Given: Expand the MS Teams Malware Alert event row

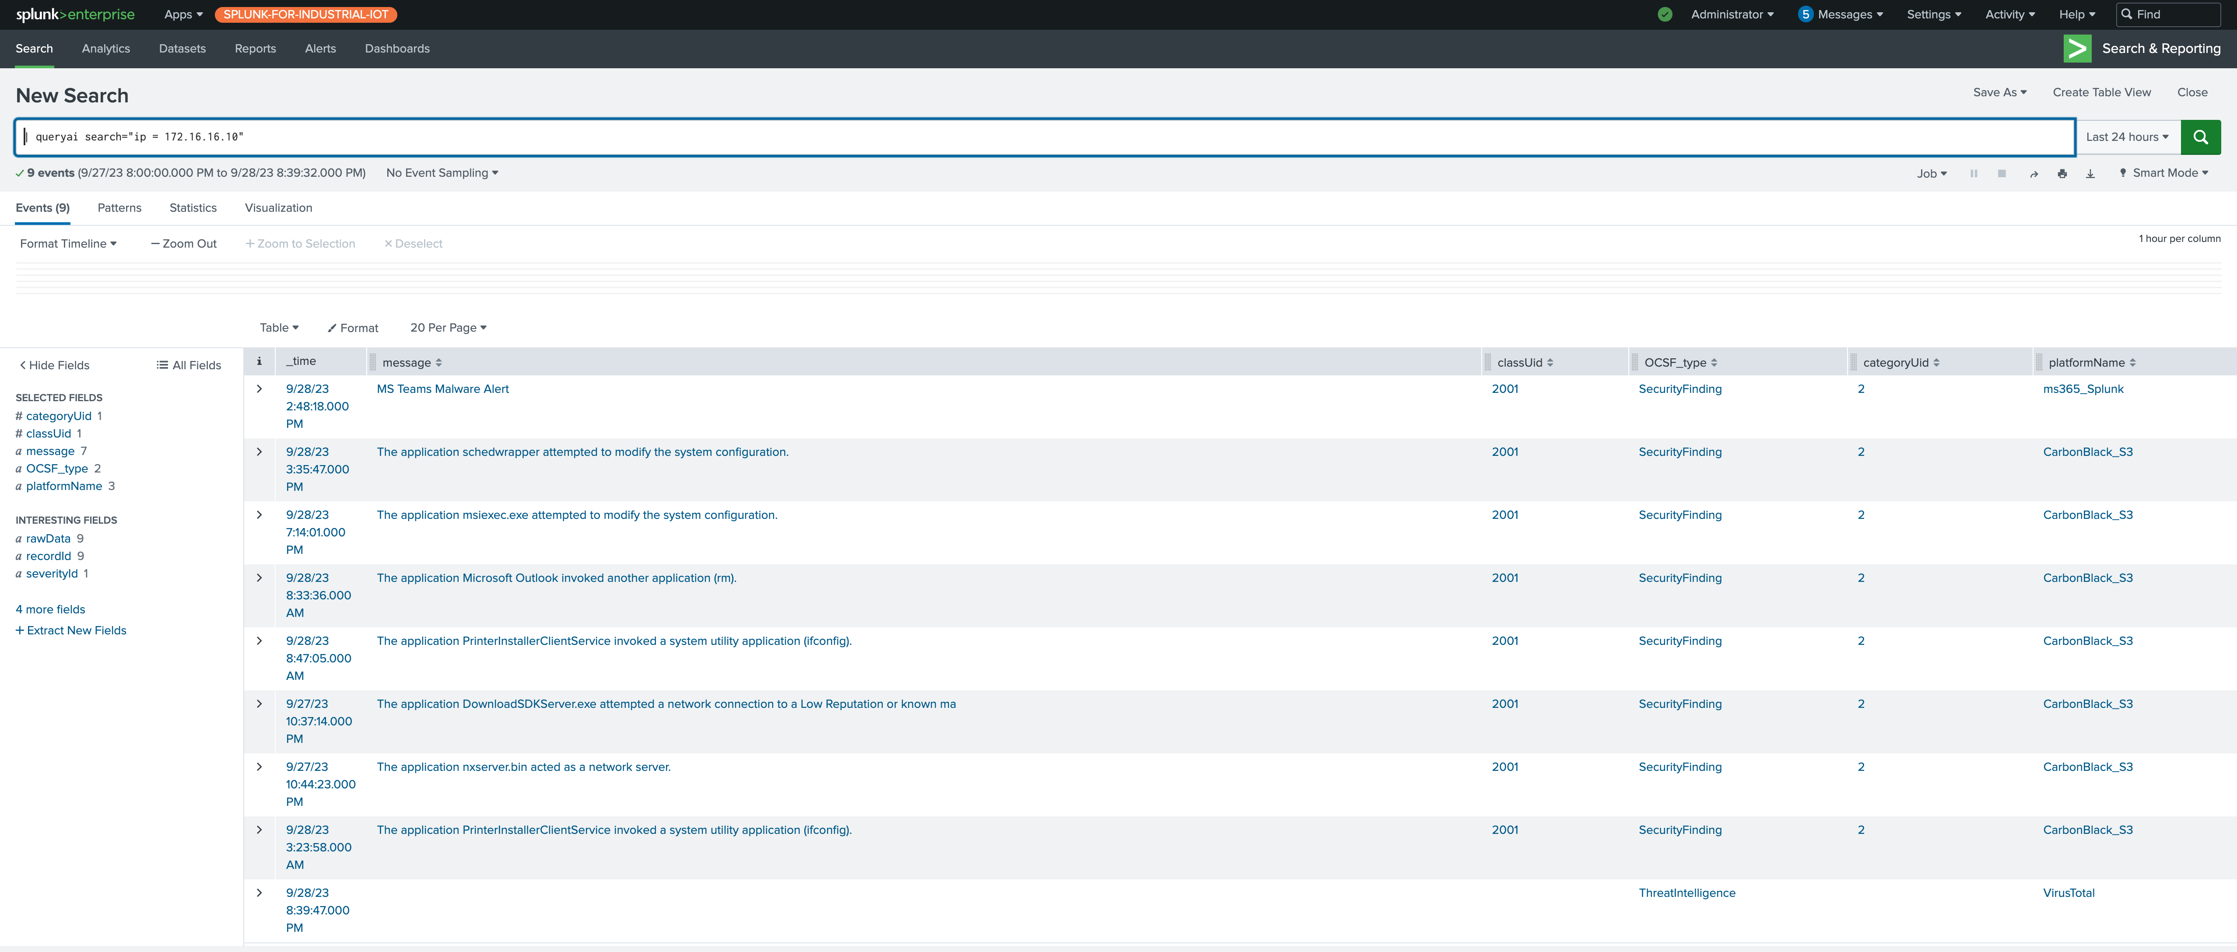Looking at the screenshot, I should point(259,389).
